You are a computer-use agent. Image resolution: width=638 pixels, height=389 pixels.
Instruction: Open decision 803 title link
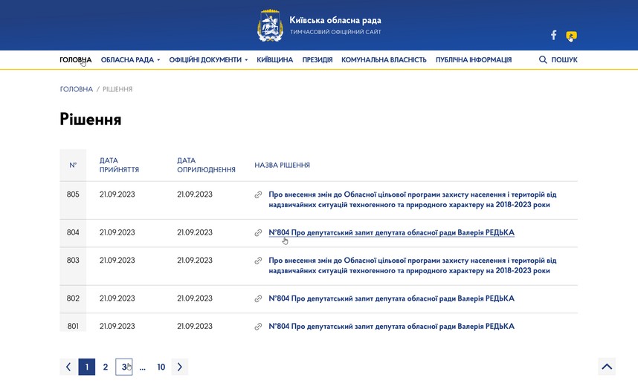412,266
